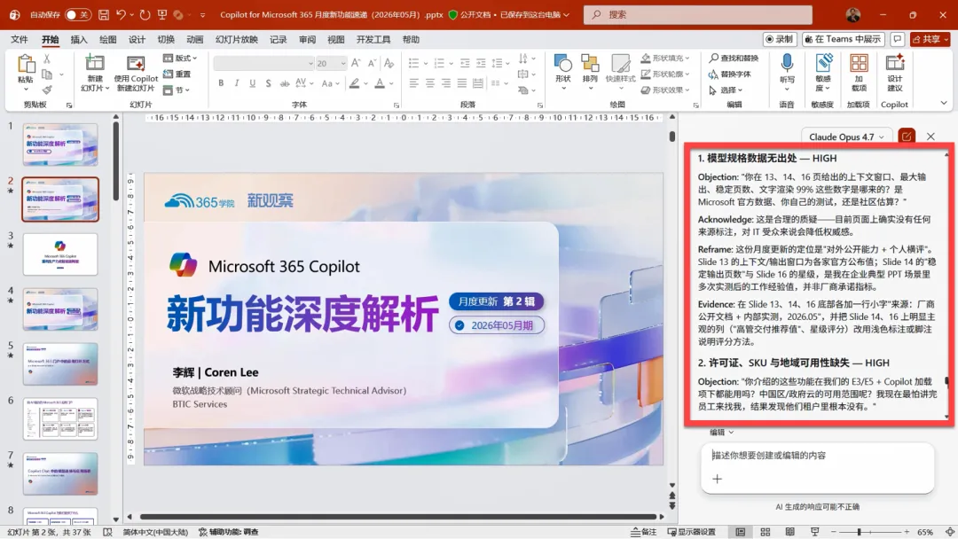This screenshot has height=539, width=958.
Task: Toggle strikethrough formatting
Action: click(x=285, y=83)
